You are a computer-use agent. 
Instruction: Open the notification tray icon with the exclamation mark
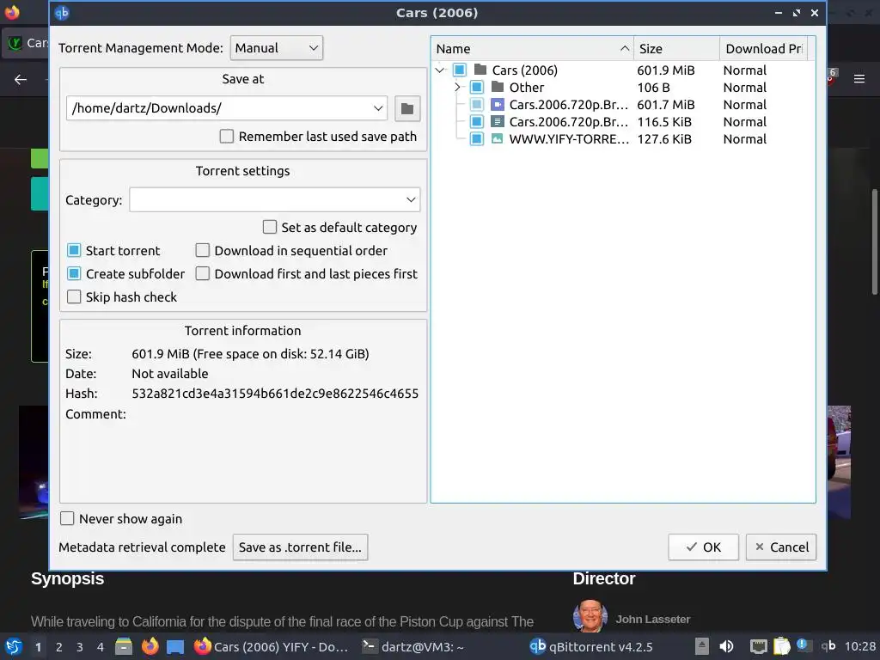point(803,645)
